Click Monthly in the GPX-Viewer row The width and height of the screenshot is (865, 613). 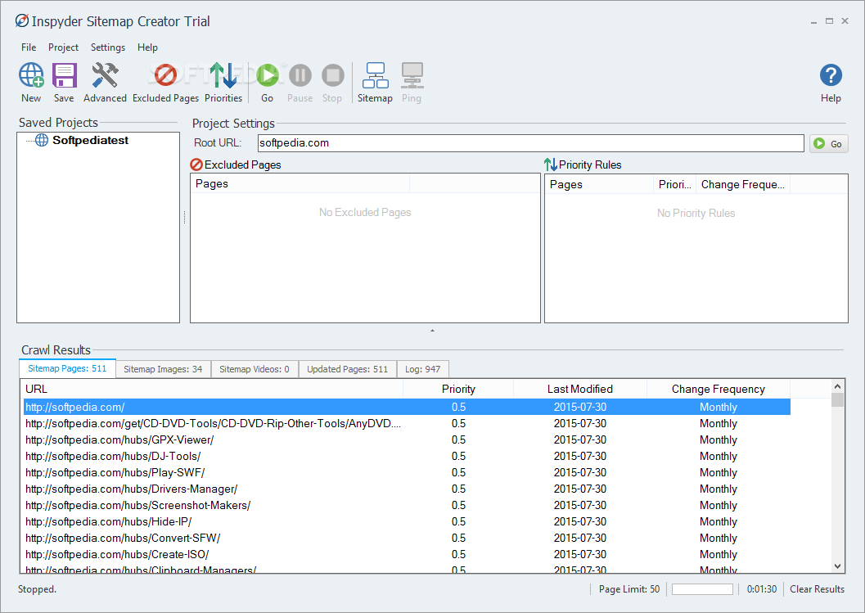coord(719,439)
